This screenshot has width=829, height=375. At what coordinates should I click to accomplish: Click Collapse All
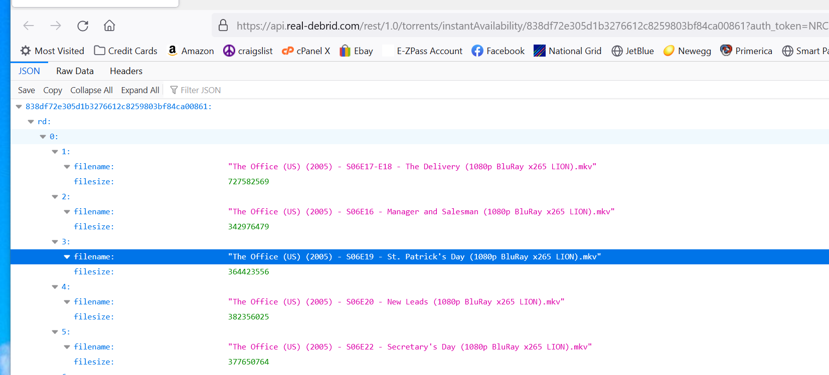click(x=91, y=90)
